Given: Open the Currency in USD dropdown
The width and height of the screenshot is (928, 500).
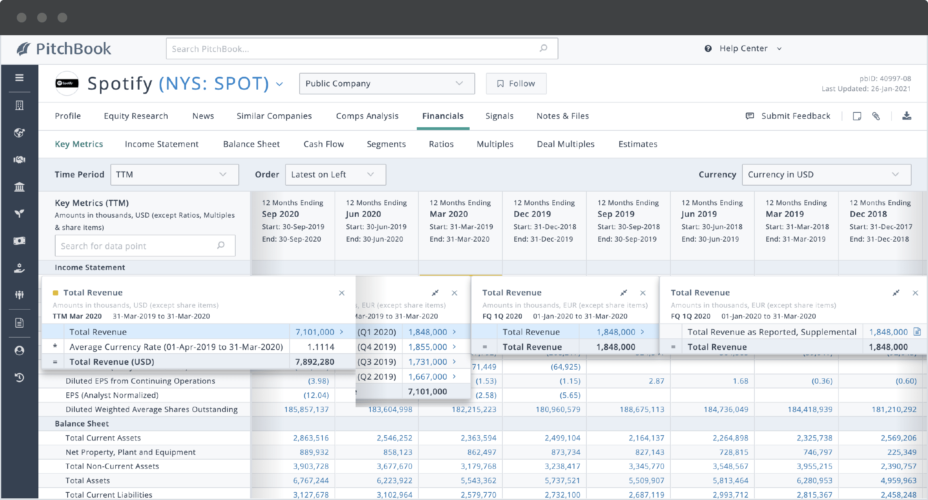Looking at the screenshot, I should 826,174.
